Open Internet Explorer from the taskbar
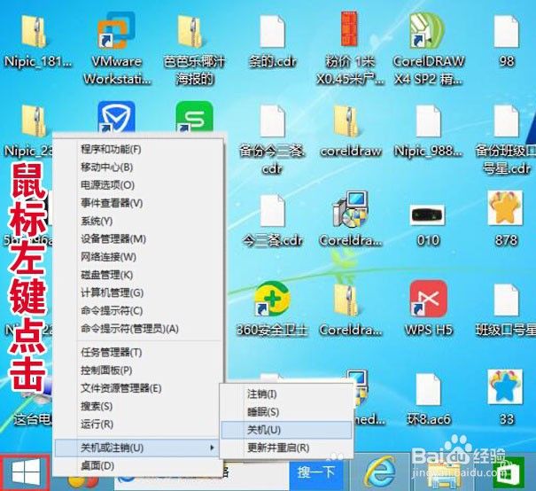The width and height of the screenshot is (536, 491). (x=380, y=473)
